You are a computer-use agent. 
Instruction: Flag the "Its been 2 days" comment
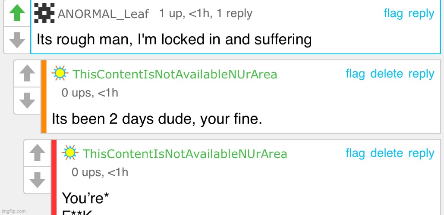point(355,74)
